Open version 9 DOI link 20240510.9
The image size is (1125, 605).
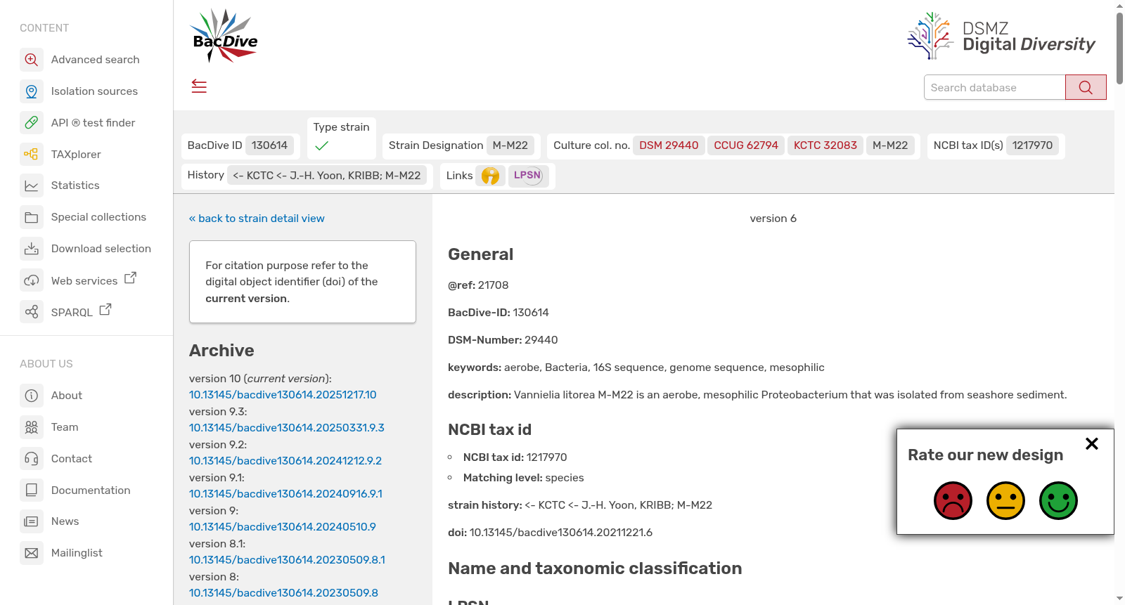coord(283,527)
